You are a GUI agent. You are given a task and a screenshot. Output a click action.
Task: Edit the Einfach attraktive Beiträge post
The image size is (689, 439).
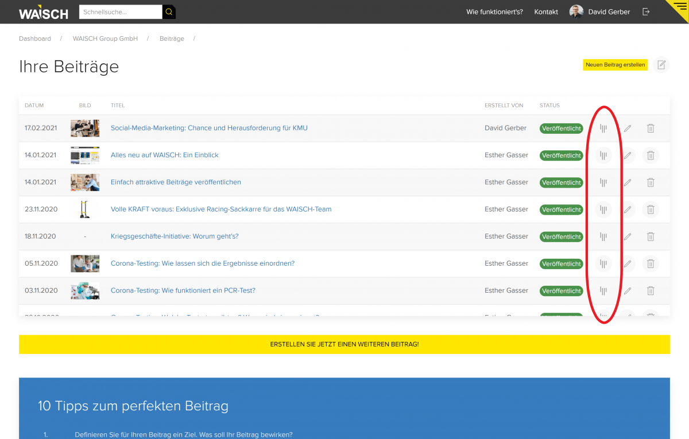coord(628,182)
